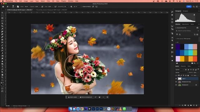Open Layers panel Fill dropdown
Image resolution: width=200 pixels, height=112 pixels.
coord(198,75)
